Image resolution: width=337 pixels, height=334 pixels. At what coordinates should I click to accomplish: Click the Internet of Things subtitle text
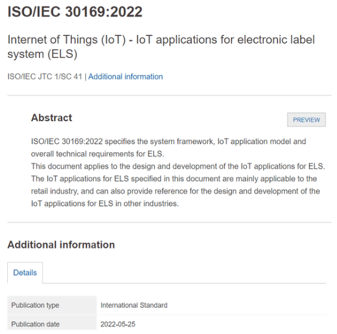pos(161,47)
